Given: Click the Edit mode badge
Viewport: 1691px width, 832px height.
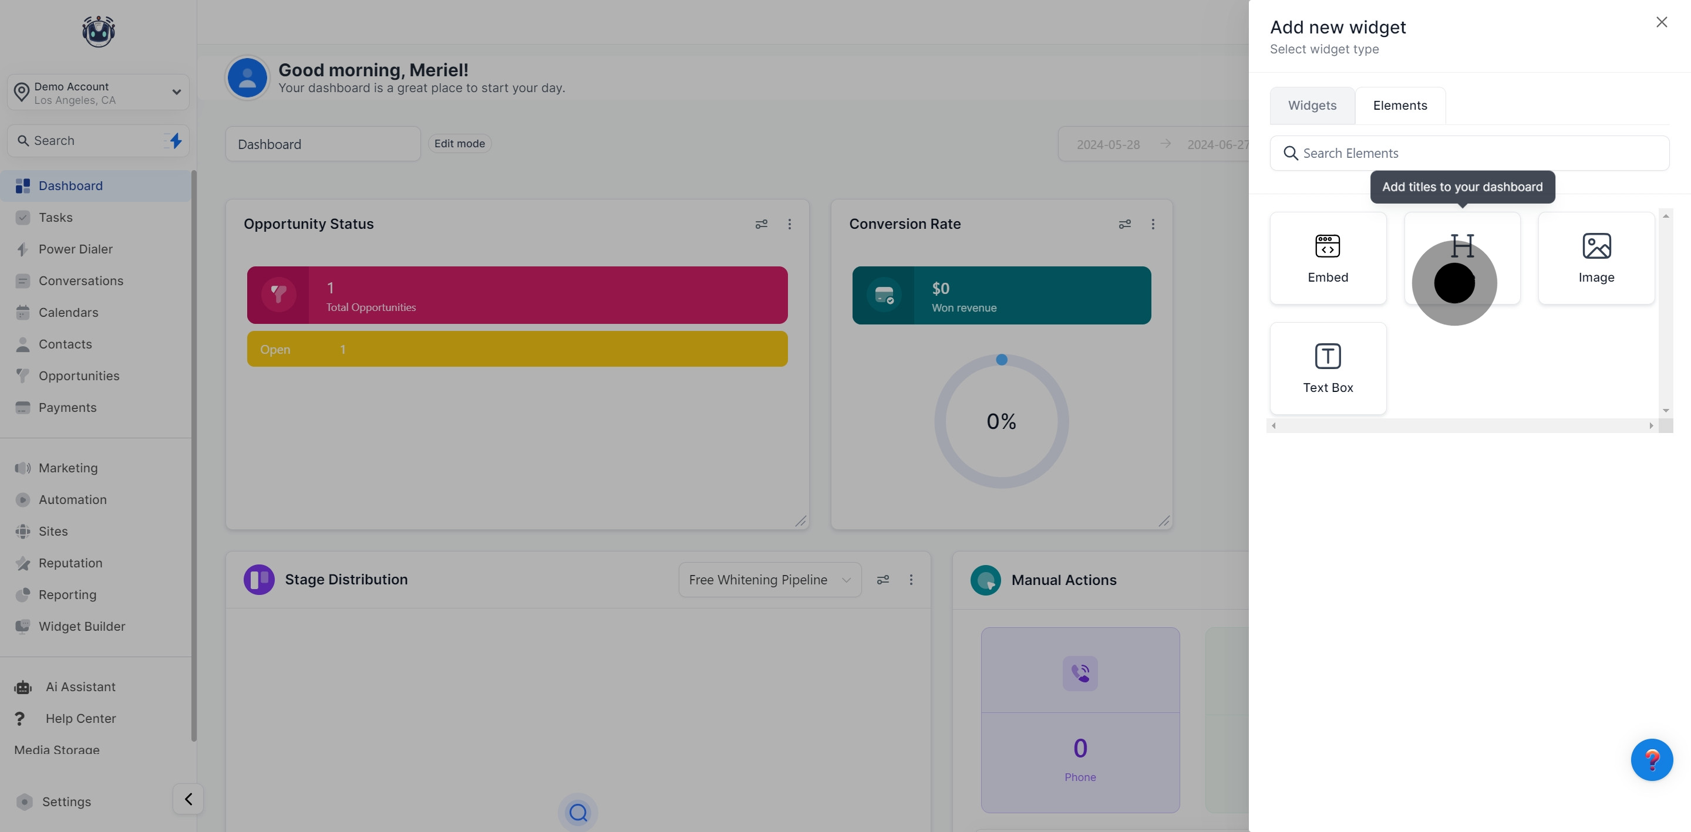Looking at the screenshot, I should click(x=459, y=144).
